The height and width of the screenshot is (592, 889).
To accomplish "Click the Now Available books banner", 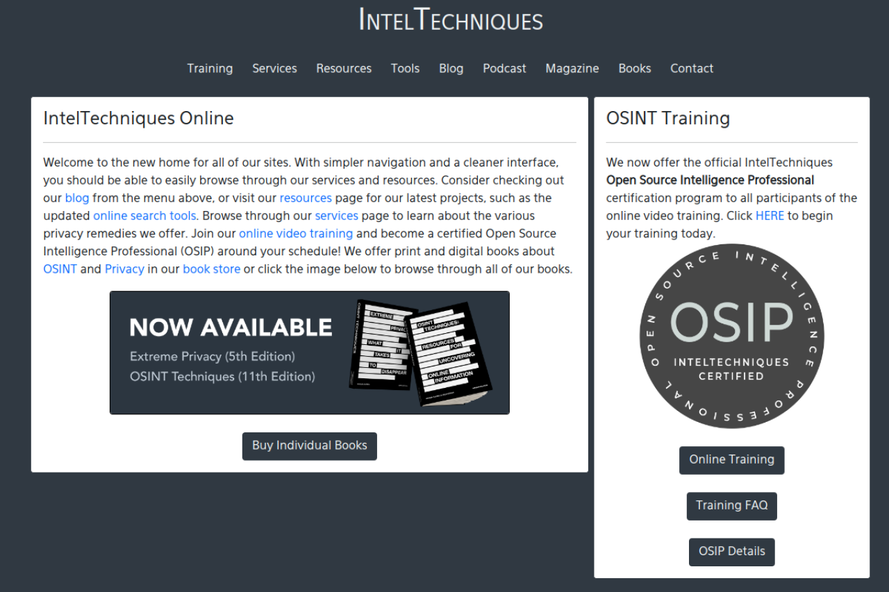I will [310, 353].
